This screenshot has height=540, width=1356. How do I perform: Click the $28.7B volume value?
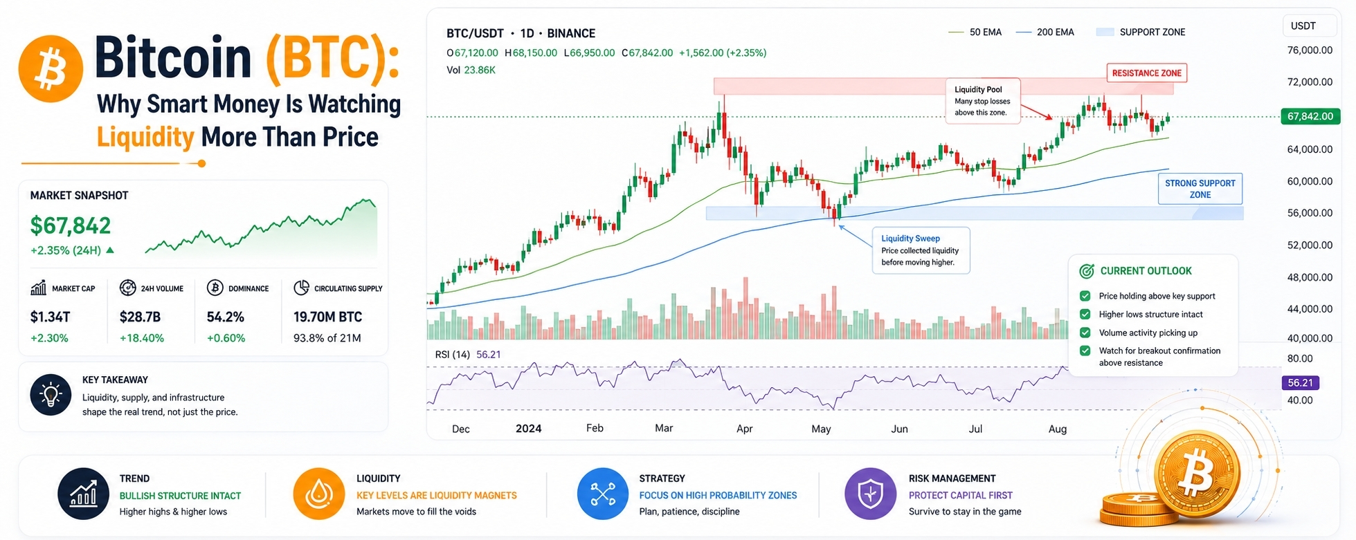pyautogui.click(x=140, y=317)
